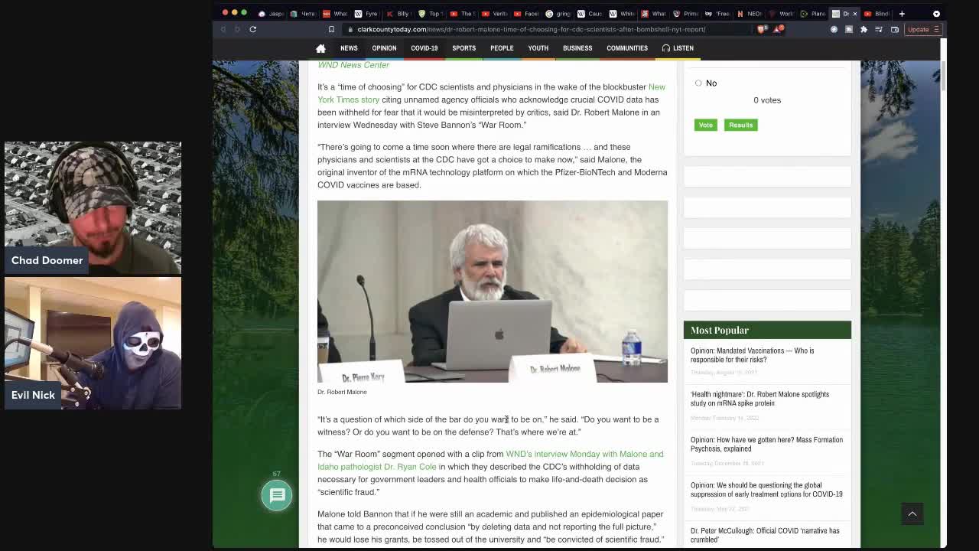Open the headphones LISTEN menu item

[678, 48]
